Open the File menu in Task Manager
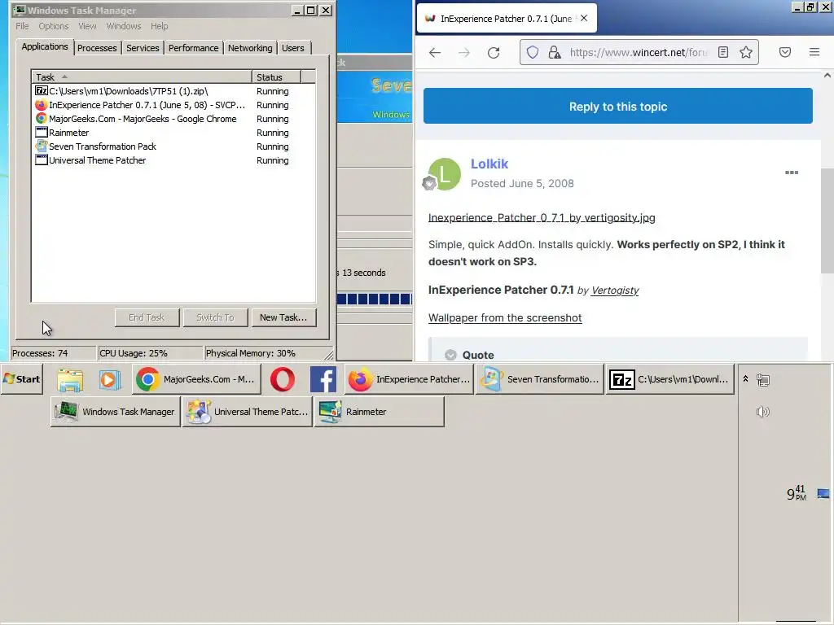This screenshot has height=625, width=834. pos(22,26)
